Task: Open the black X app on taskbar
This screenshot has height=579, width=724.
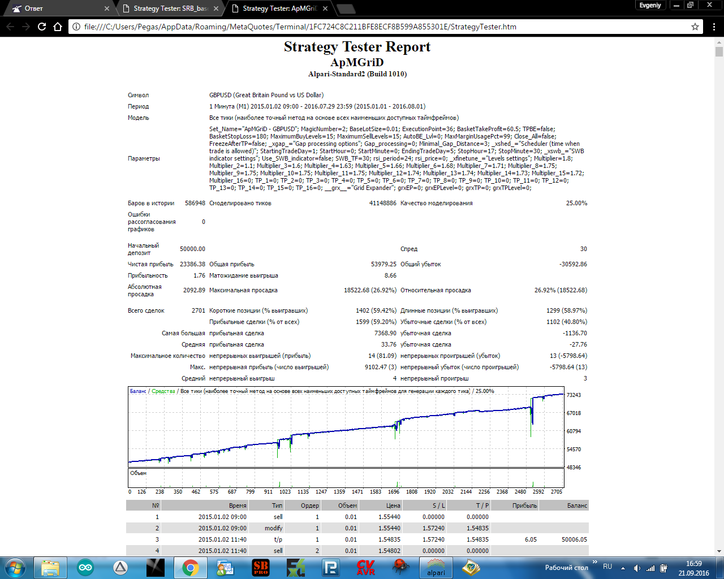Action: [x=155, y=567]
